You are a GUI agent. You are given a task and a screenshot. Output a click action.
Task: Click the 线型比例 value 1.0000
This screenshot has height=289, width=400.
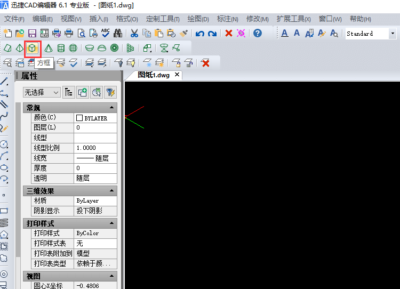pyautogui.click(x=95, y=148)
